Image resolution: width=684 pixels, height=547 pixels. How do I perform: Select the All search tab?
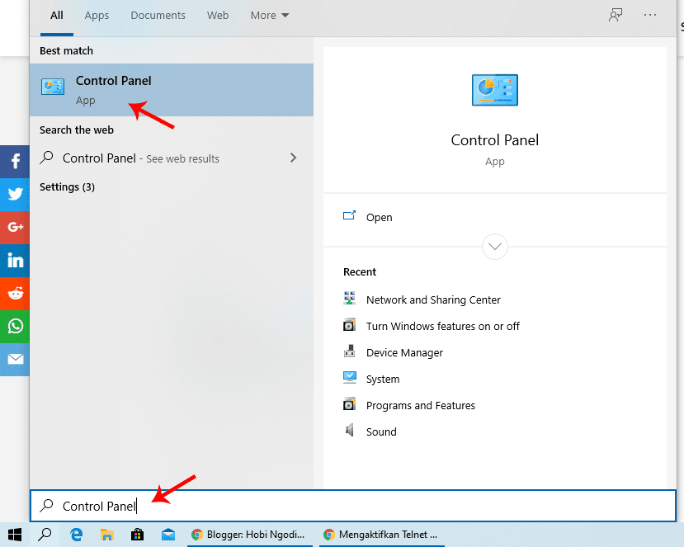tap(57, 16)
